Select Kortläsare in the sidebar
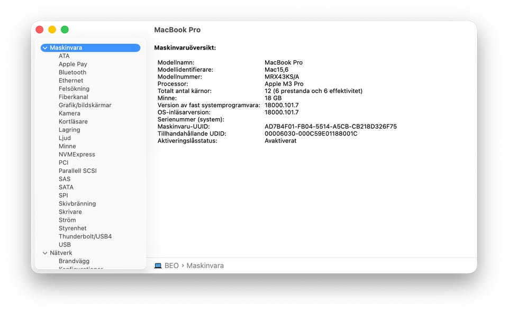 click(x=73, y=121)
